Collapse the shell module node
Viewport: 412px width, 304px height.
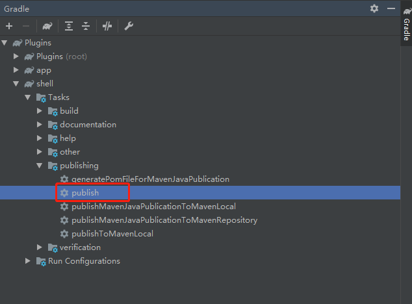(x=16, y=84)
